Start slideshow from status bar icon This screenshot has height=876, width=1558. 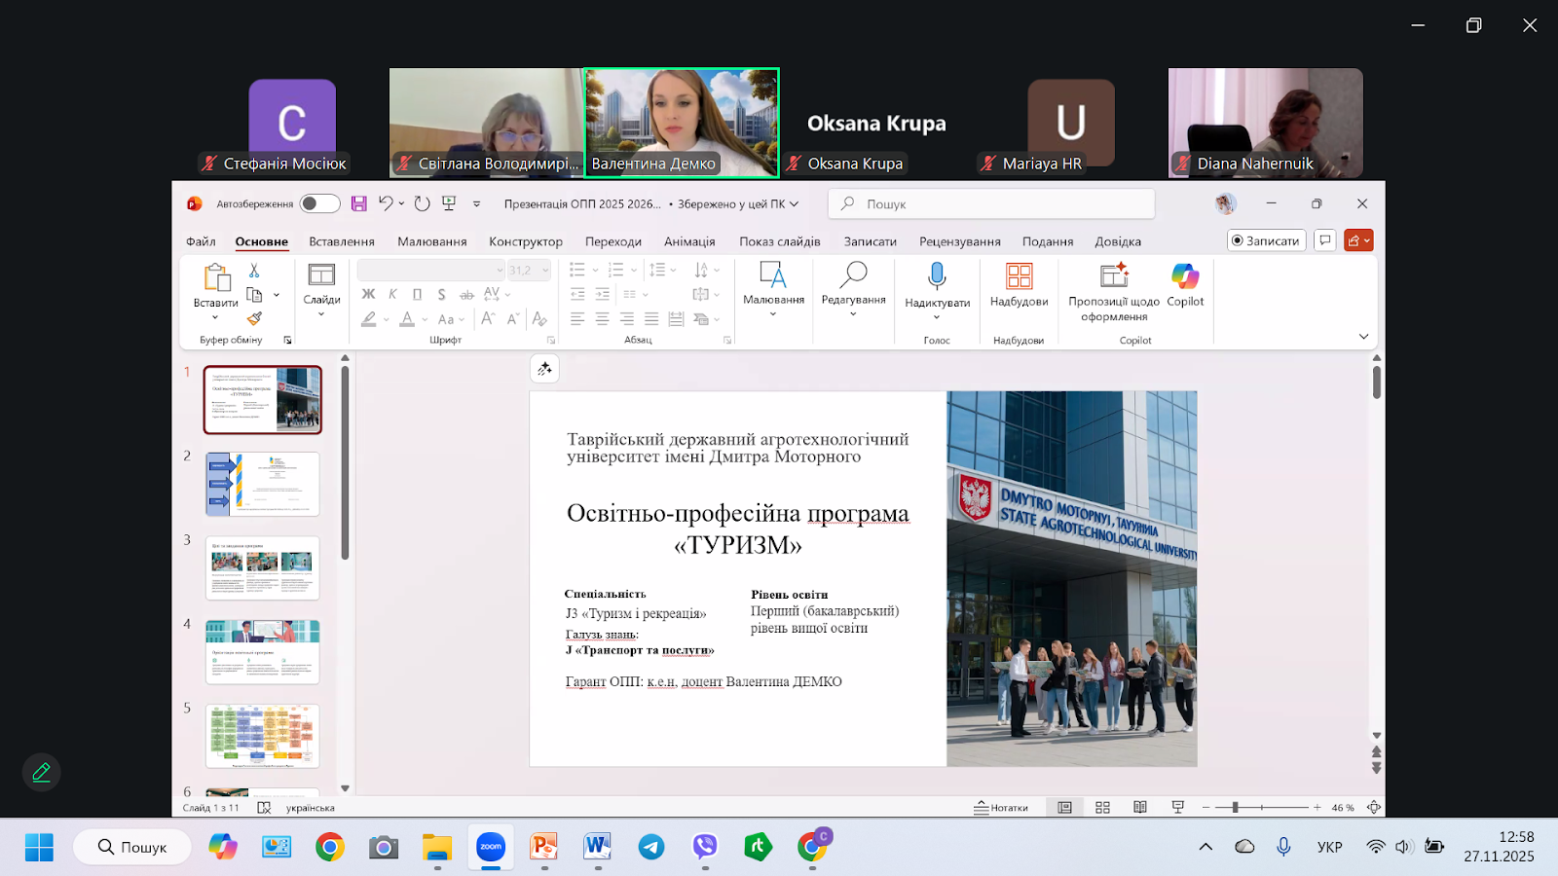[1177, 808]
